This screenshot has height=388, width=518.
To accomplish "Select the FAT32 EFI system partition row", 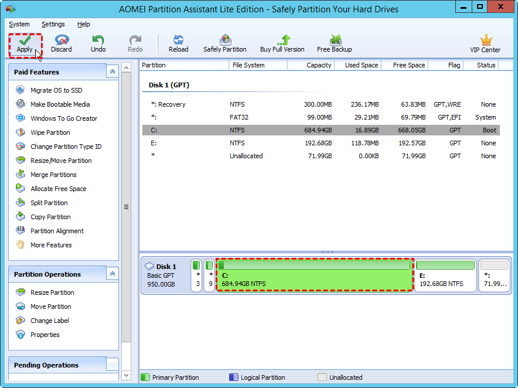I will click(x=321, y=117).
